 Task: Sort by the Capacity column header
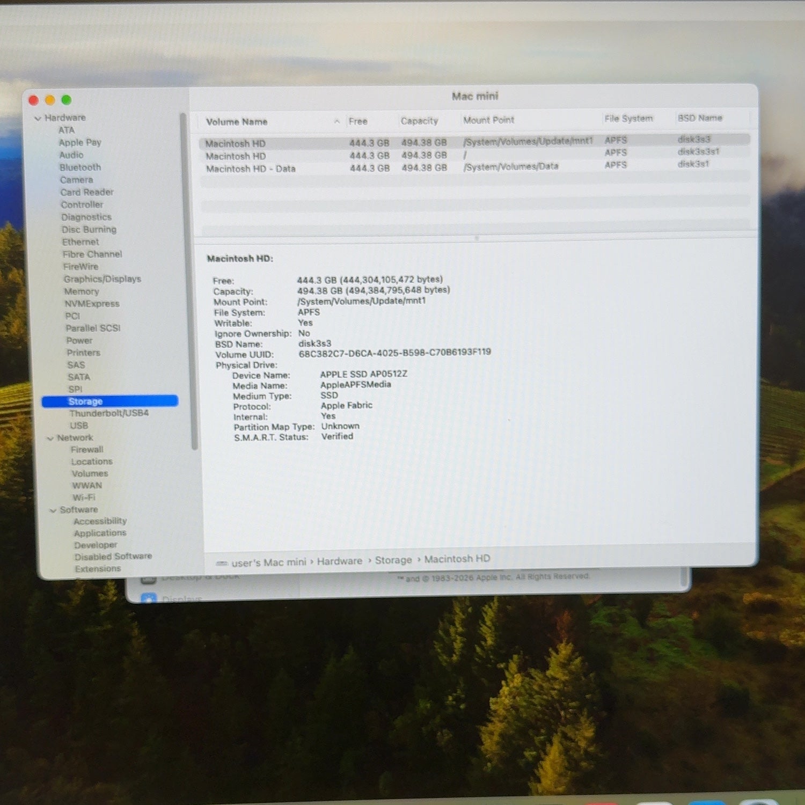(x=419, y=121)
